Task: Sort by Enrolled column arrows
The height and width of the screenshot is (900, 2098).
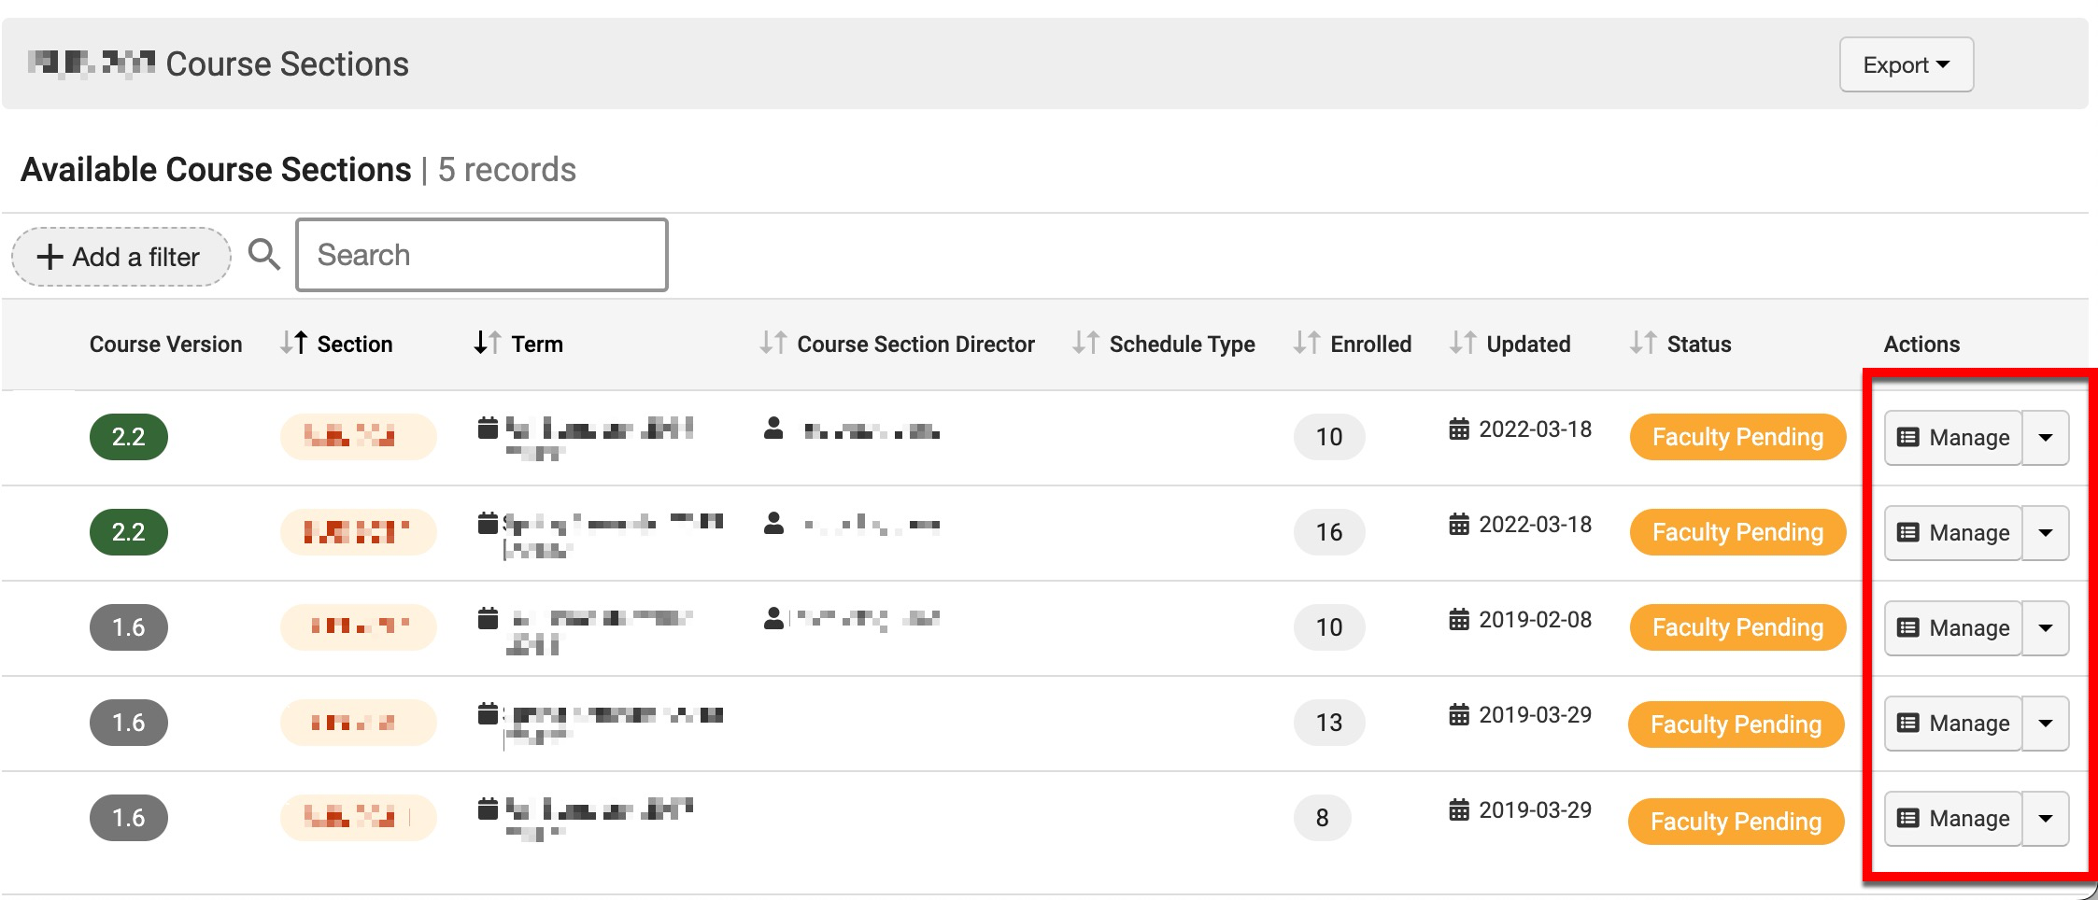Action: click(x=1306, y=344)
